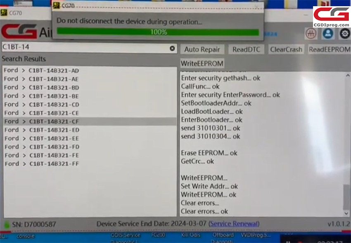Viewport: 351px width, 243px height.
Task: Open ODIS Service Diagnostic on the taskbar
Action: [126, 237]
